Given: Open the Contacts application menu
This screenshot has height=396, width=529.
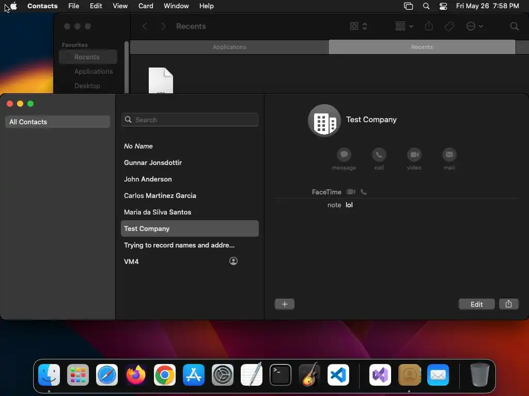Looking at the screenshot, I should (x=42, y=6).
